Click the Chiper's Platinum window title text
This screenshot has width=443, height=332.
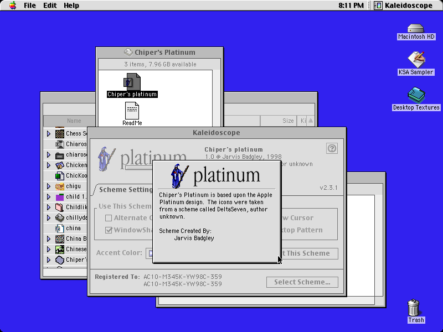164,52
